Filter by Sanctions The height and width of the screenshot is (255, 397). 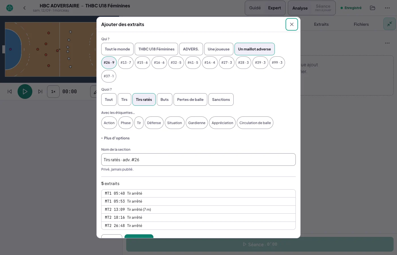point(221,99)
